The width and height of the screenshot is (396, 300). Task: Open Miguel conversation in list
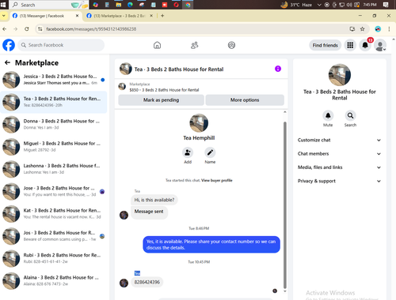click(54, 147)
